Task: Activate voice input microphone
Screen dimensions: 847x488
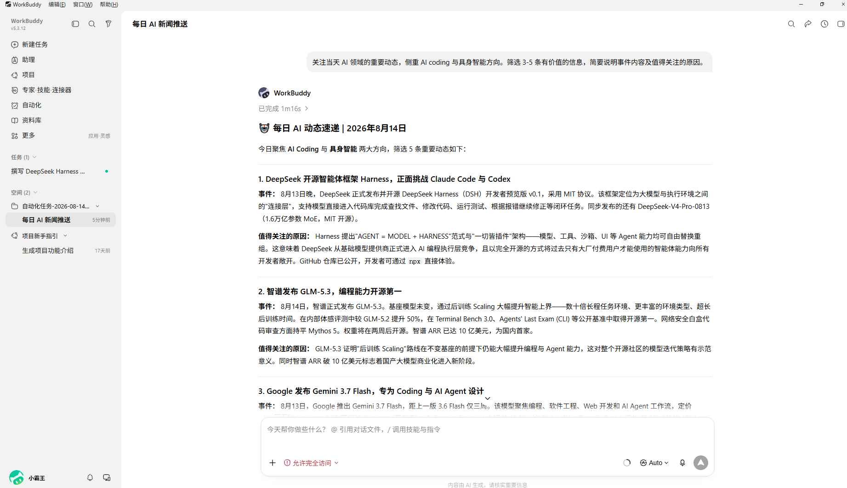Action: (682, 463)
